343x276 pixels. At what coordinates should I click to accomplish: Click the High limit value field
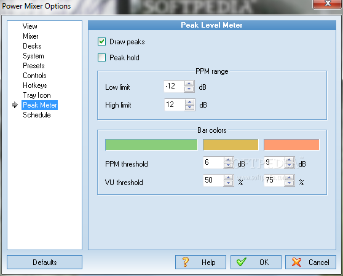(x=175, y=104)
